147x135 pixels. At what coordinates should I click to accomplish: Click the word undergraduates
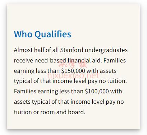(x=106, y=50)
